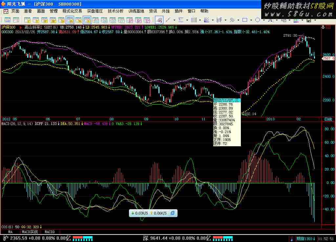Open the 程式化交易 menu
This screenshot has height=242, width=336.
72,11
